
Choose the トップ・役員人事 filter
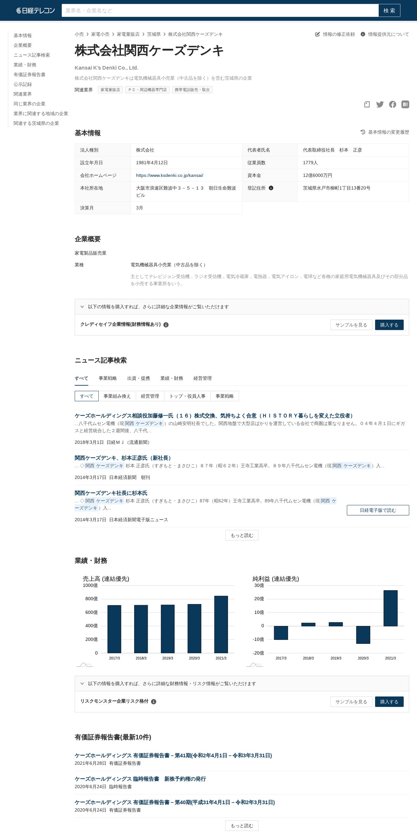coord(187,396)
